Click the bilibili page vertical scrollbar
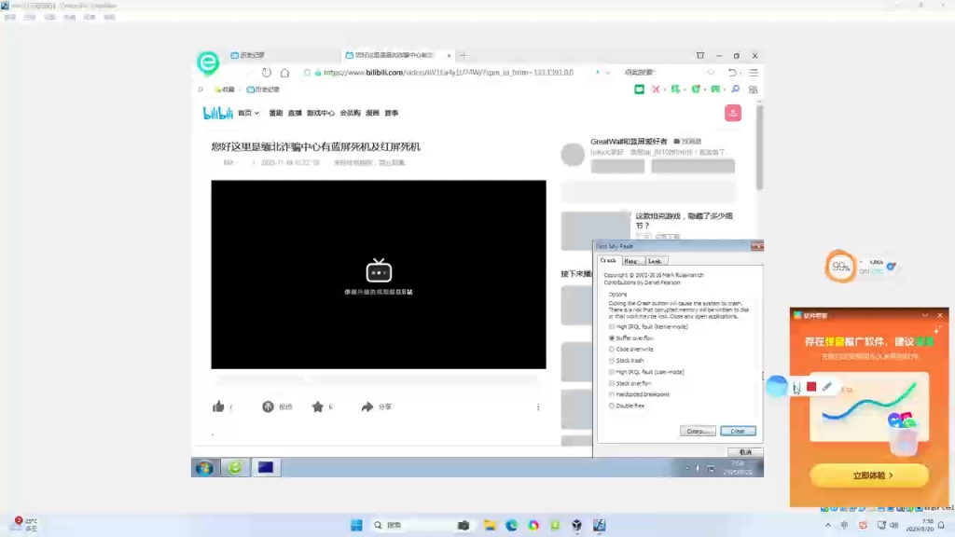 [x=759, y=146]
